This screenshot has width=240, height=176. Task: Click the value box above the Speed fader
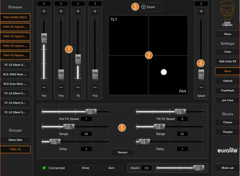[x=201, y=4]
